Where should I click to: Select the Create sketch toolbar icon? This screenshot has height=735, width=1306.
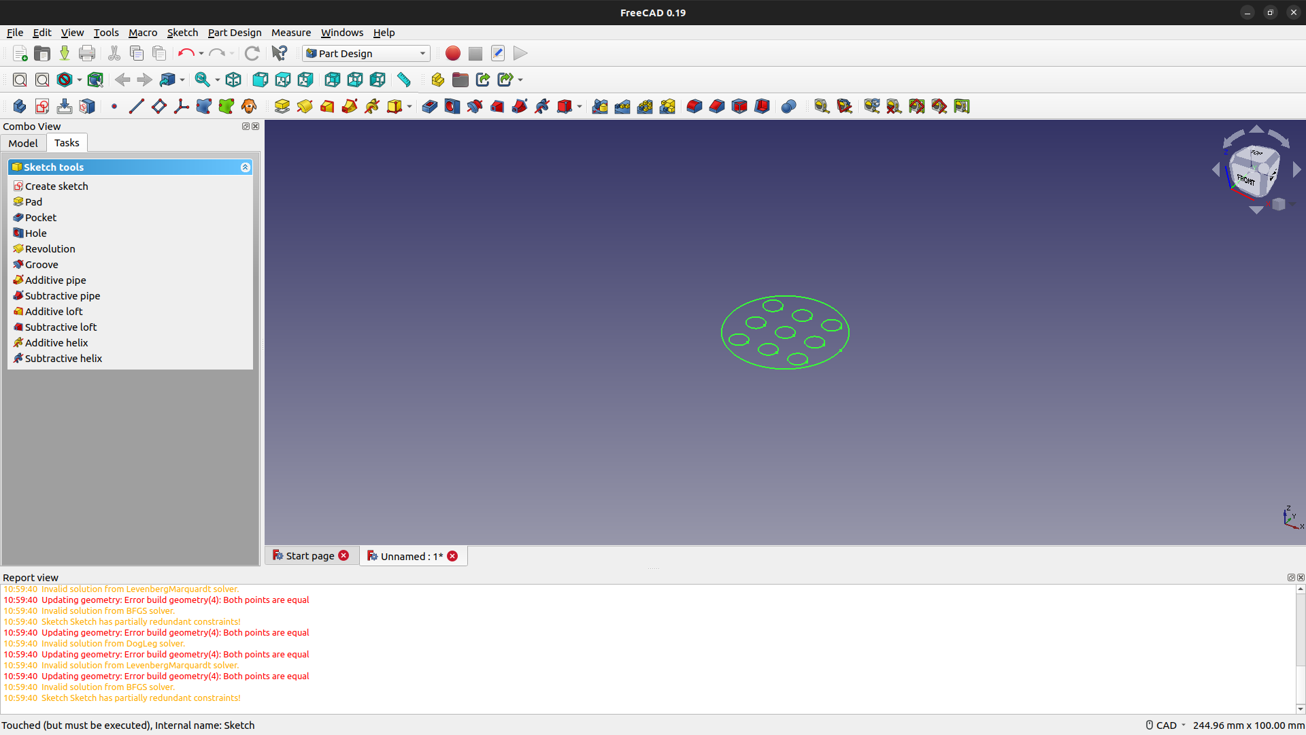click(x=42, y=106)
